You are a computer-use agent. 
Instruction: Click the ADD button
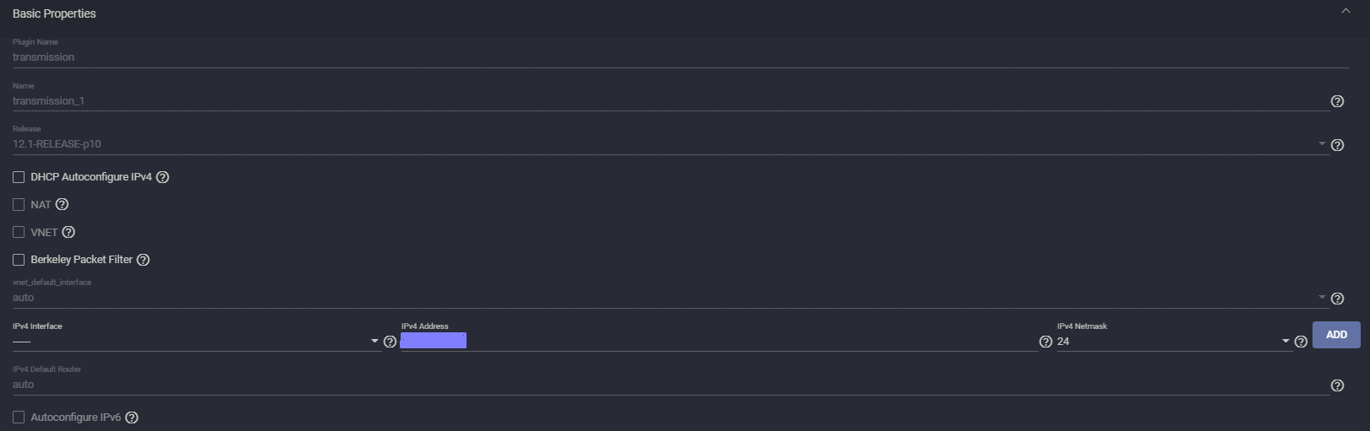[x=1336, y=335]
